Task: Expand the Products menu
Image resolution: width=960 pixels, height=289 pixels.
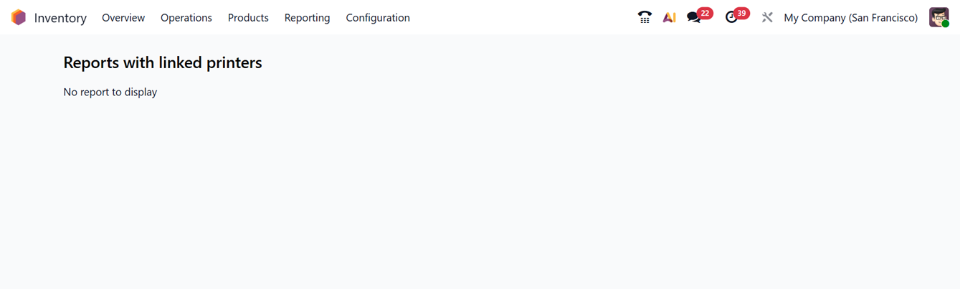Action: (248, 17)
